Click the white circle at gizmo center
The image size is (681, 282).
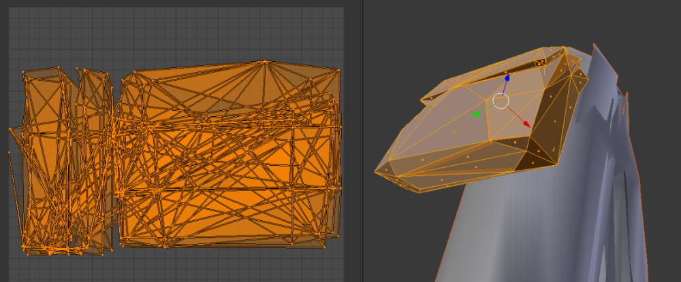(501, 101)
